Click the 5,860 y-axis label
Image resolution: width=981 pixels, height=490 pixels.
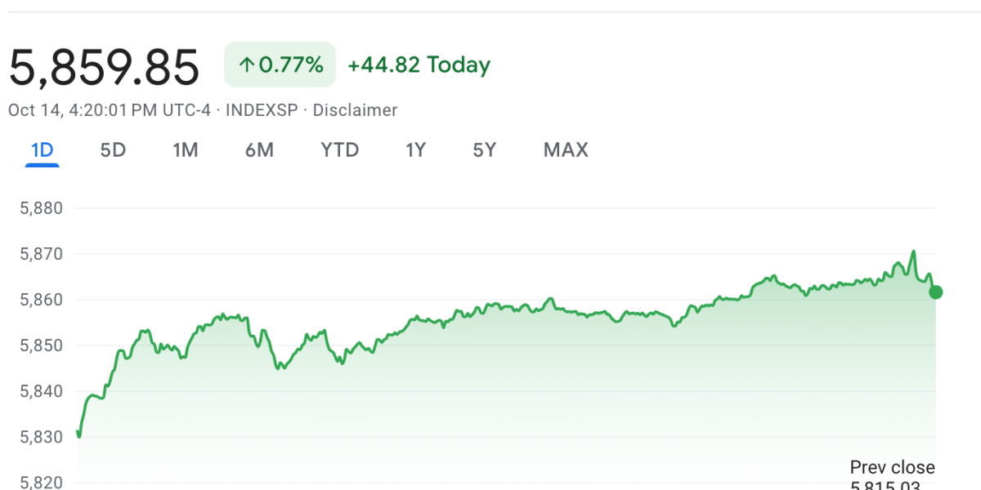pyautogui.click(x=41, y=300)
